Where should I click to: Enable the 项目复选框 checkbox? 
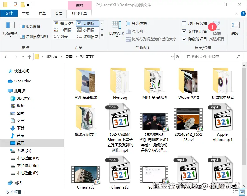click(184, 24)
